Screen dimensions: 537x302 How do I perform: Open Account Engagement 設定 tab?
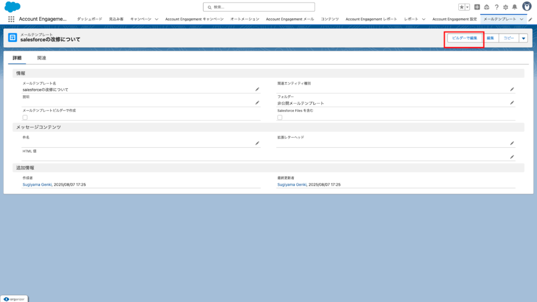(455, 19)
